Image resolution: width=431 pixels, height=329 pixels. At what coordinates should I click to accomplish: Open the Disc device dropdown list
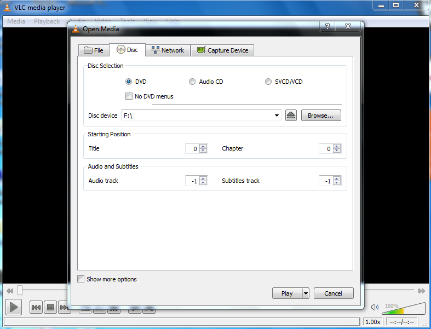point(277,116)
